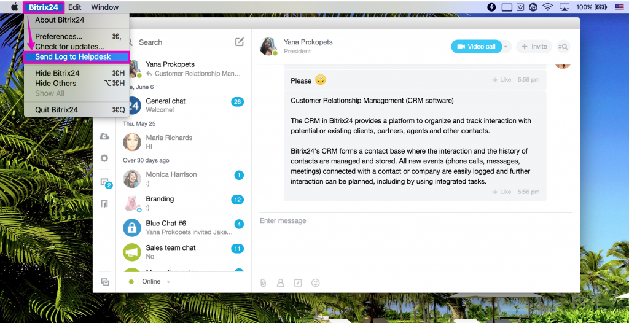Start a Video call
Image resolution: width=629 pixels, height=323 pixels.
[476, 47]
